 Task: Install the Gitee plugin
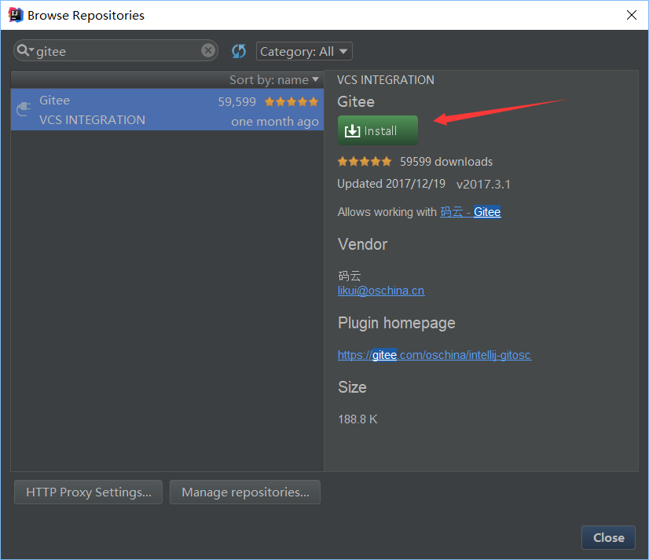tap(378, 130)
